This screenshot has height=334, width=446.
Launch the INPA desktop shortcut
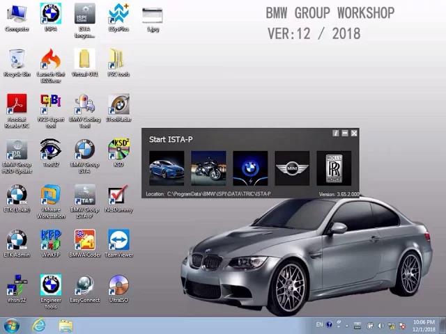pos(51,17)
